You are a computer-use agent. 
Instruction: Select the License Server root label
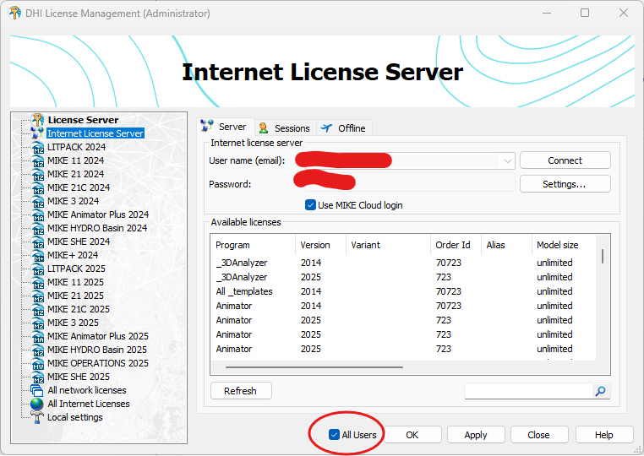pos(83,120)
